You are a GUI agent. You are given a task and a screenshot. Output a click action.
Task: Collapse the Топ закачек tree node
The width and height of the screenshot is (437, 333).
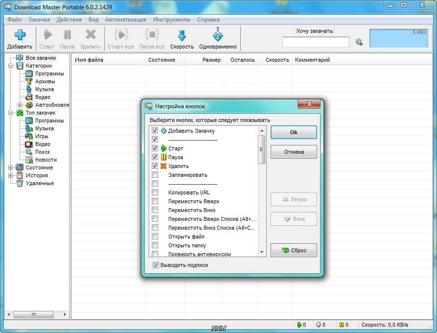11,113
